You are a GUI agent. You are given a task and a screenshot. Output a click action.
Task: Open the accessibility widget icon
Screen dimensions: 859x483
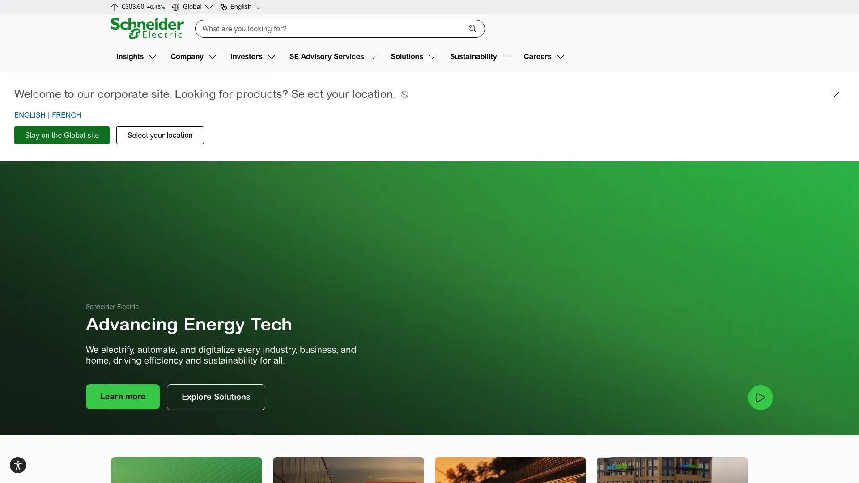tap(18, 465)
